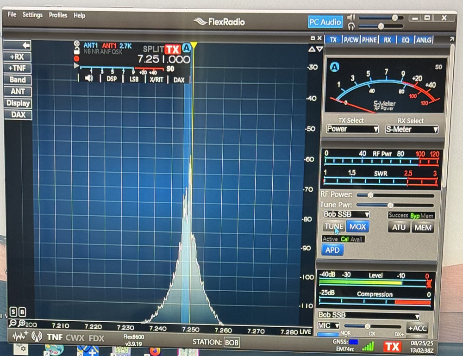Open Firefox from the Windows taskbar
463x356 pixels.
(x=155, y=351)
